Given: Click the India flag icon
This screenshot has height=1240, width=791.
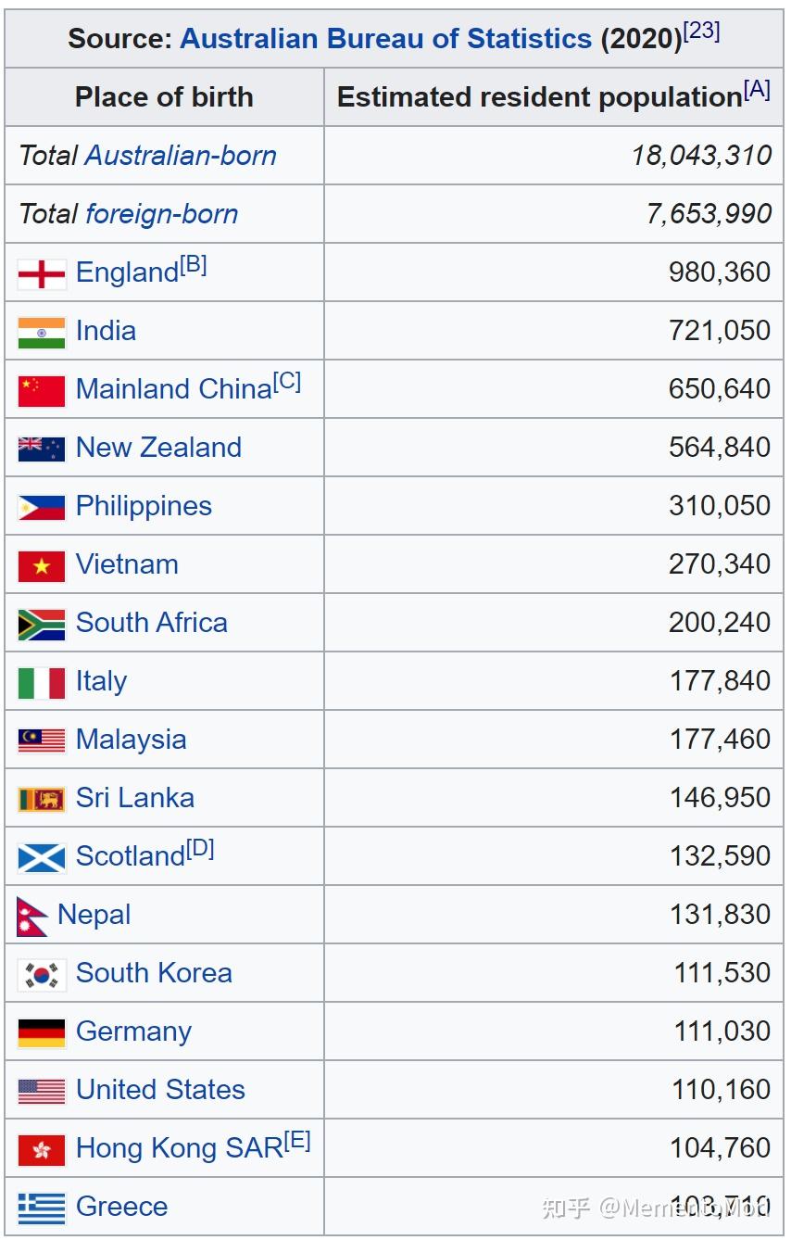Looking at the screenshot, I should click(42, 333).
